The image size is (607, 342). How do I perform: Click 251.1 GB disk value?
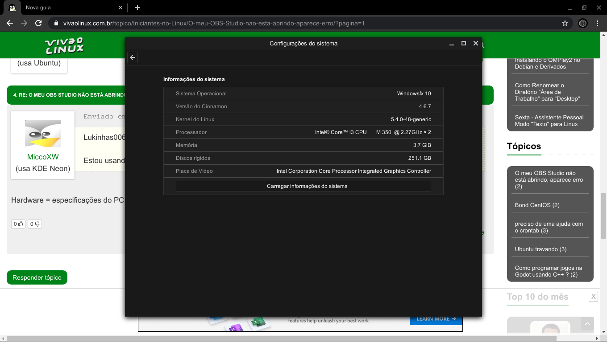(x=420, y=158)
